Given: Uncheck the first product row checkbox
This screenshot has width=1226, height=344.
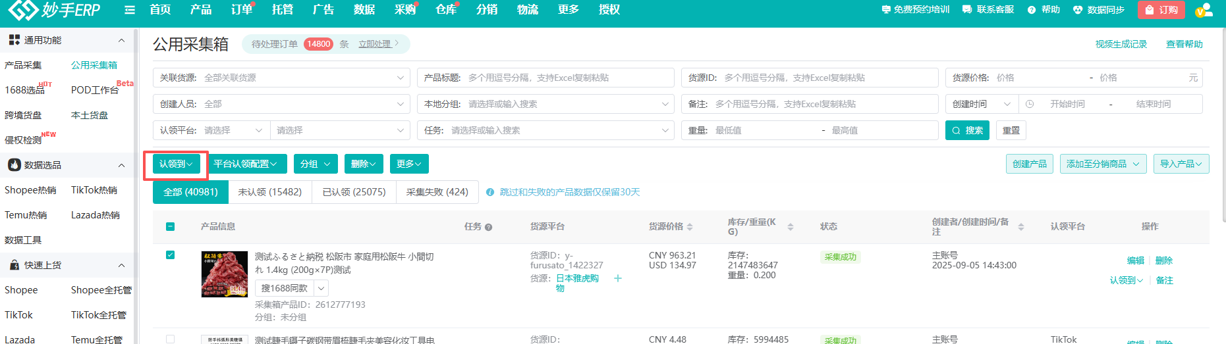Looking at the screenshot, I should (171, 255).
